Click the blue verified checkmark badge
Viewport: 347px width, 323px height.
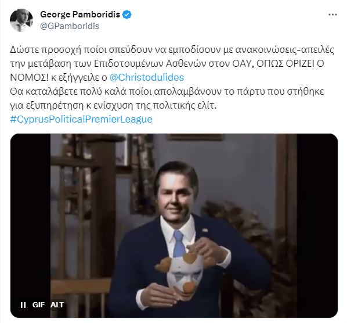coord(127,15)
